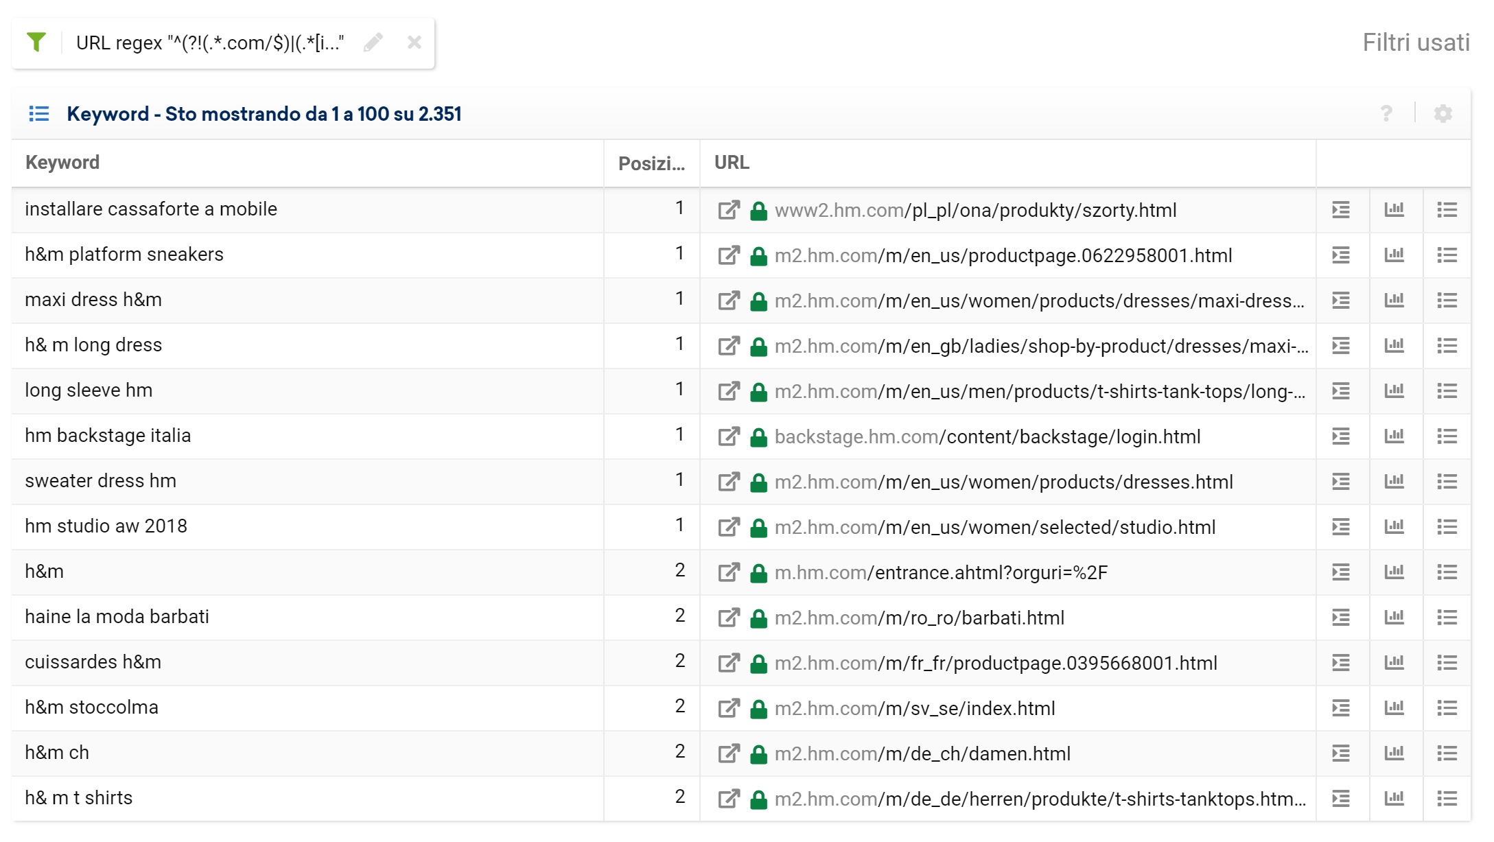Image resolution: width=1494 pixels, height=842 pixels.
Task: Open m2.hm.com/m/ro_ro/barbati.html URL
Action: [x=920, y=618]
